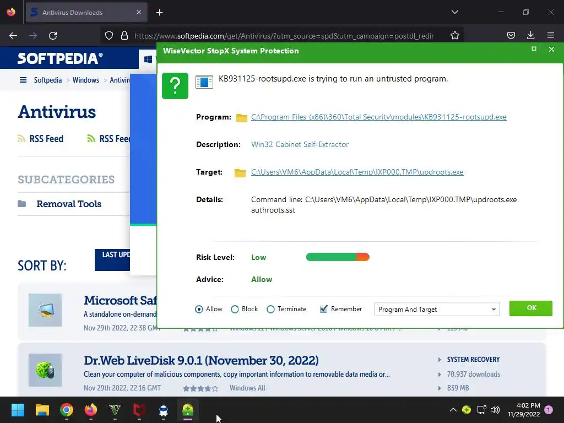Click the Win32 Cabinet Self-Extractor description
Image resolution: width=564 pixels, height=423 pixels.
[300, 144]
